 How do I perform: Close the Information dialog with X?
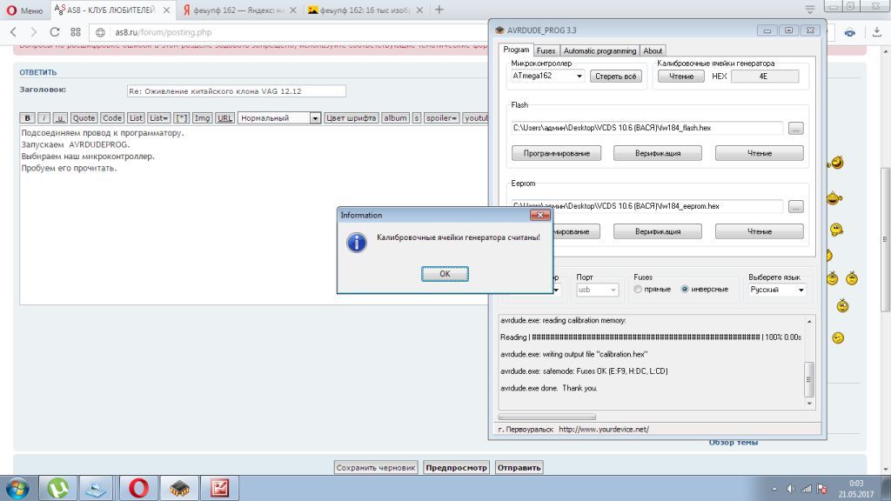pos(539,215)
